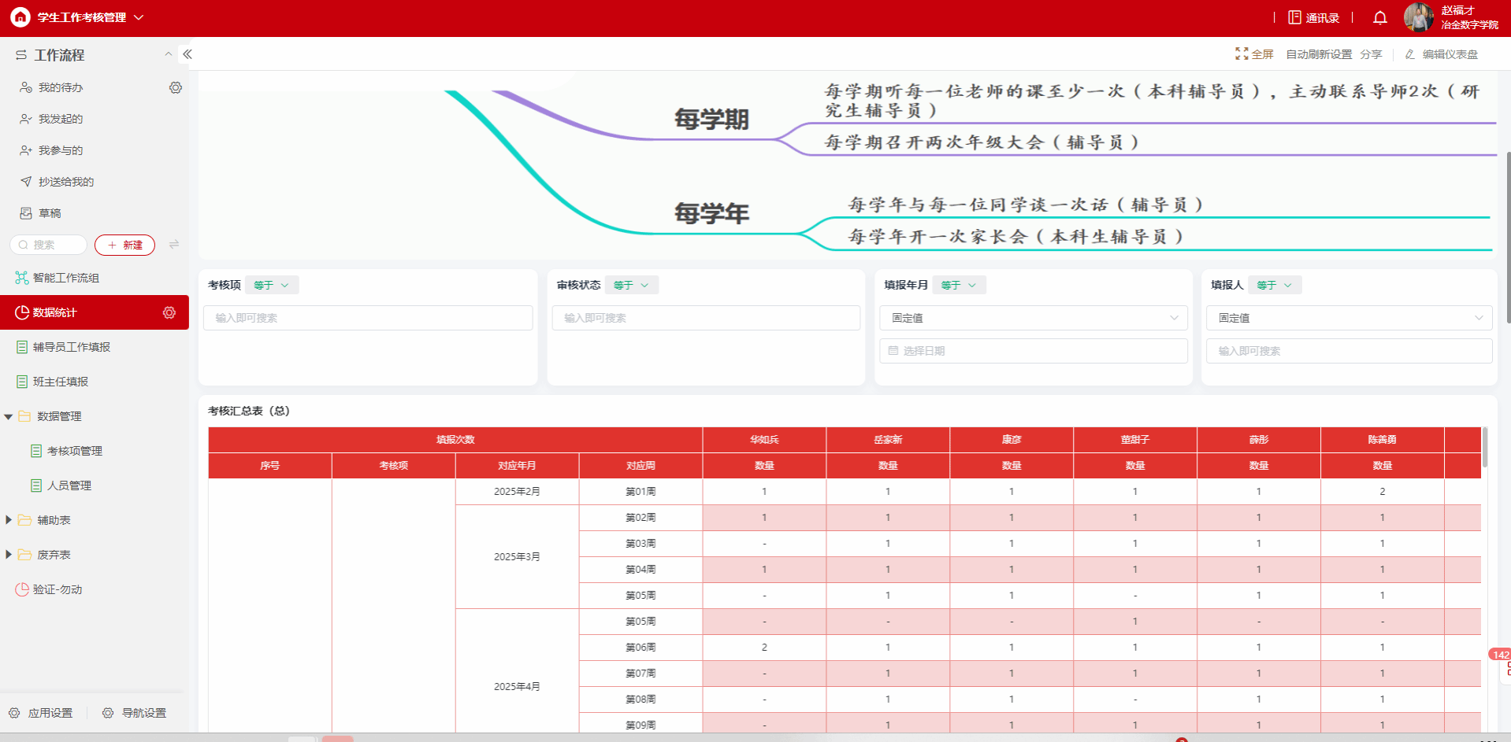Open 自动刷新设置

[1318, 54]
